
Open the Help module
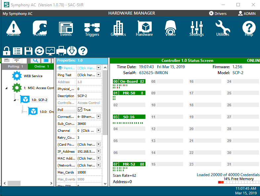(x=249, y=28)
